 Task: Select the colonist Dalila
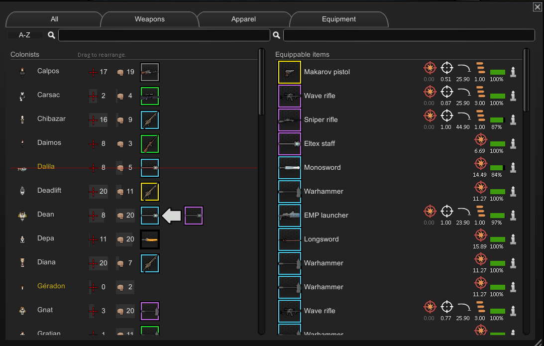tap(46, 167)
